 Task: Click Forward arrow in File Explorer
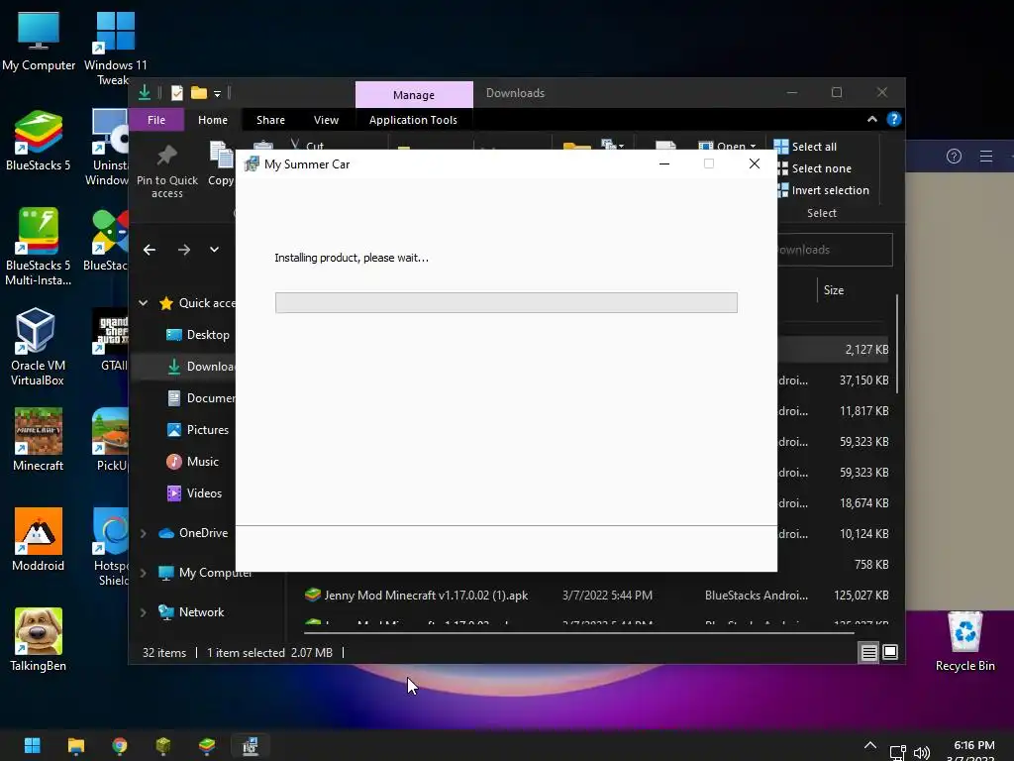[184, 250]
